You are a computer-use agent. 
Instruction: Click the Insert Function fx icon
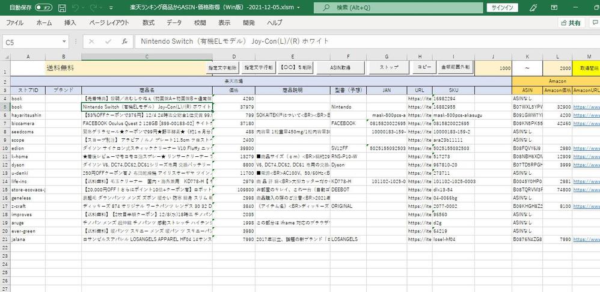(124, 41)
